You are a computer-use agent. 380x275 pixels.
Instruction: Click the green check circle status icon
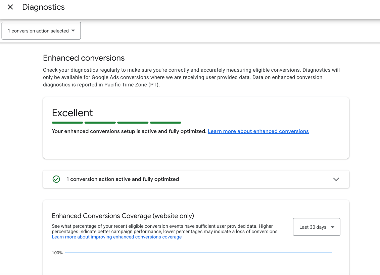(56, 179)
